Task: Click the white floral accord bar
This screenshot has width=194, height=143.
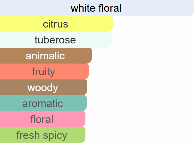Action: pyautogui.click(x=97, y=8)
